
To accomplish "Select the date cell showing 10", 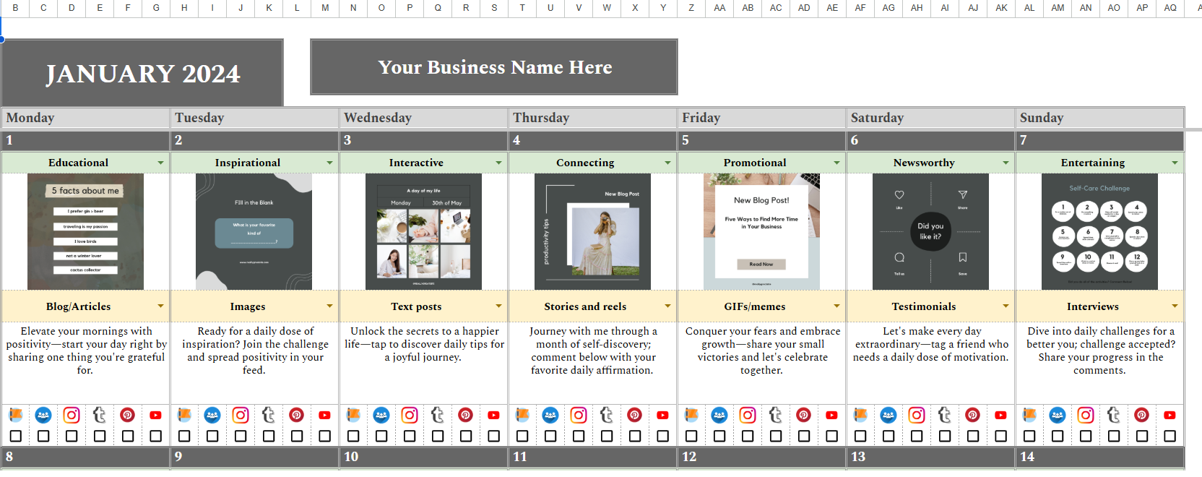I will pos(423,457).
